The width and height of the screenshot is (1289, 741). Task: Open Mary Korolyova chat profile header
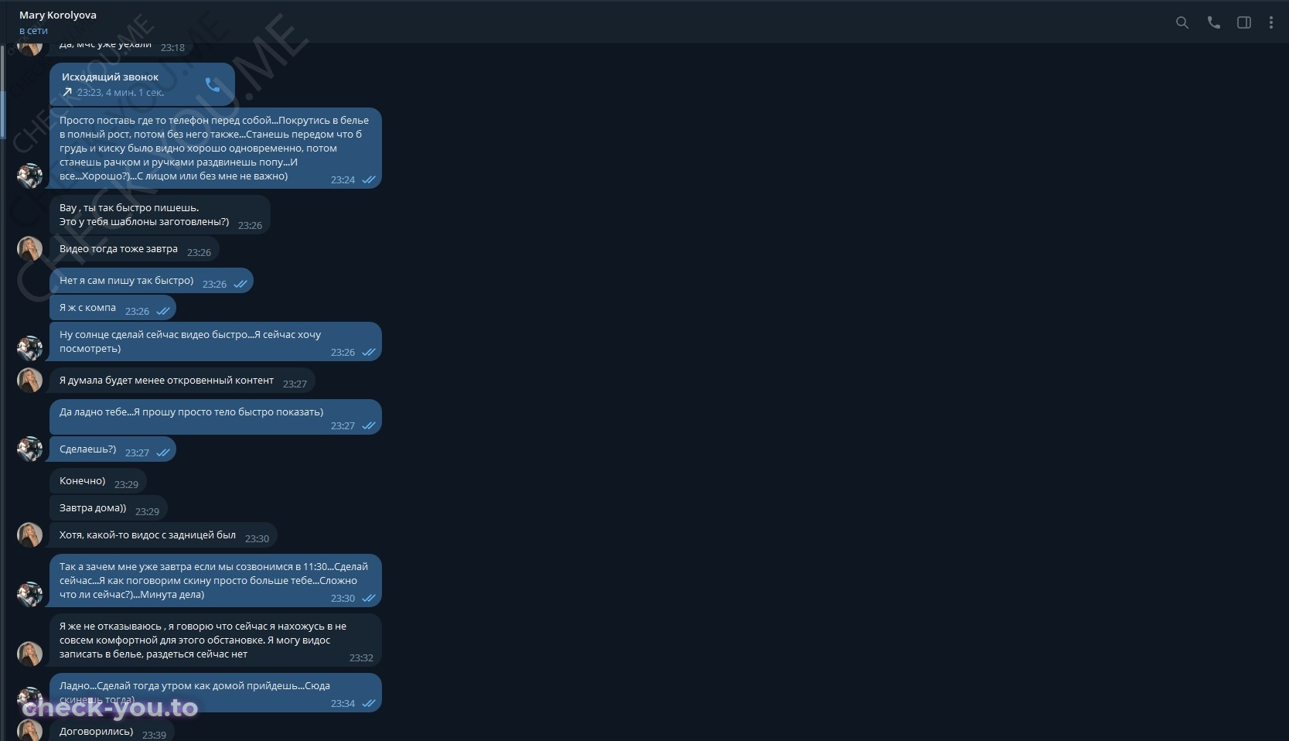click(58, 15)
